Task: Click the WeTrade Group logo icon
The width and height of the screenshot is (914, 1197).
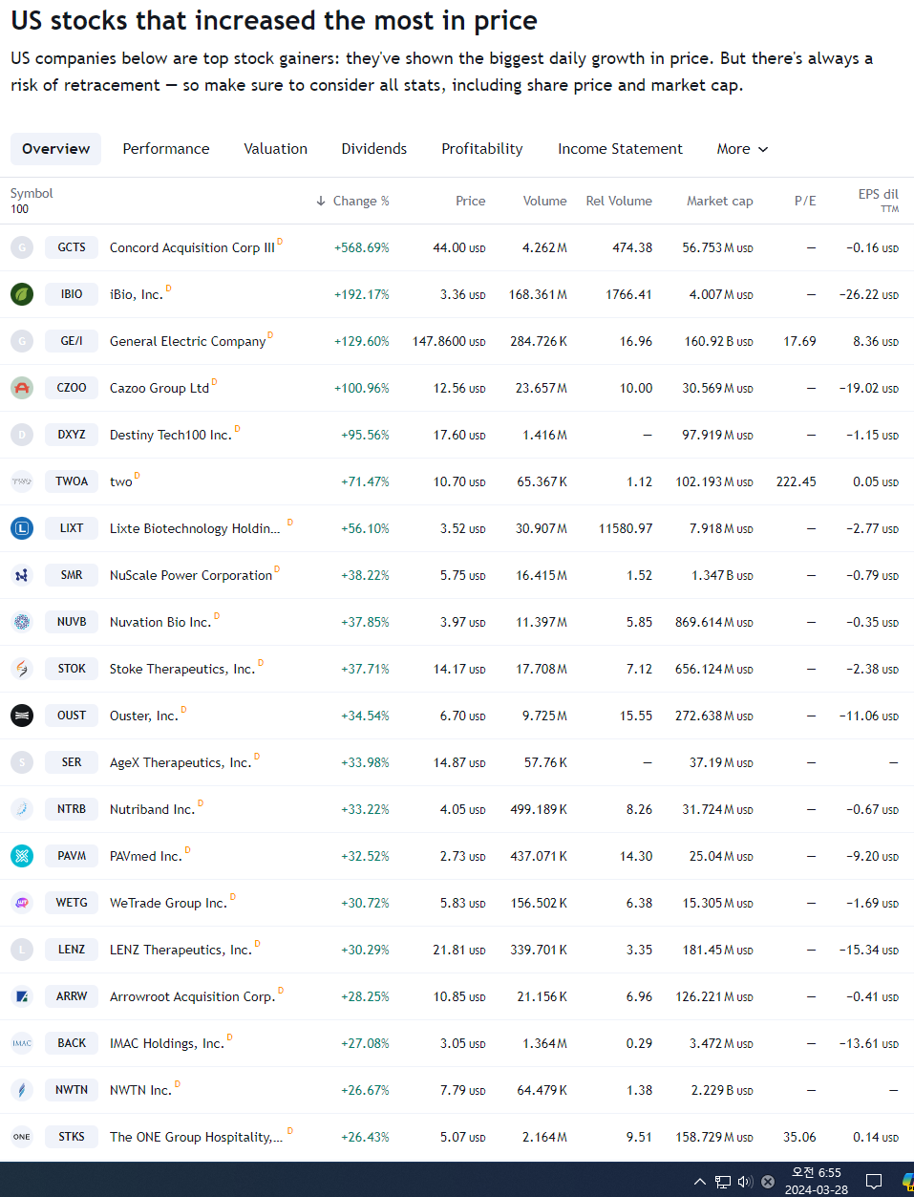Action: (x=22, y=903)
